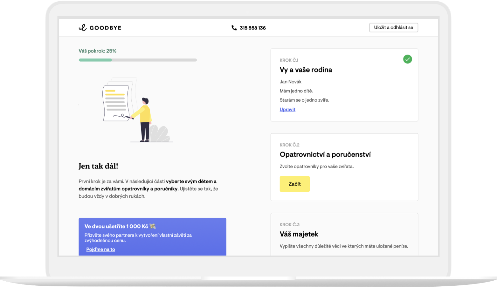Select the 'Vy a vaše rodina' heading
Image resolution: width=497 pixels, height=287 pixels.
[x=306, y=70]
